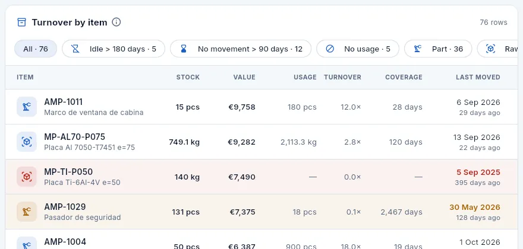523x249 pixels.
Task: Click the archive box icon in the title
Action: click(21, 23)
